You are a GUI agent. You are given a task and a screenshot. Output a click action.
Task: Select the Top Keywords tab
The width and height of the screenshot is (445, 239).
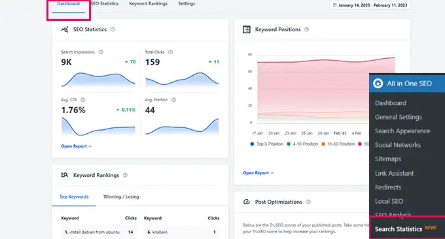pyautogui.click(x=74, y=197)
